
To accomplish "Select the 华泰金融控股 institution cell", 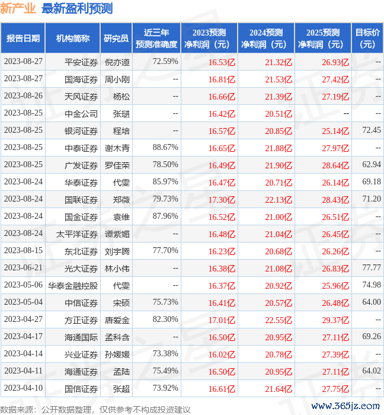I will click(x=73, y=286).
